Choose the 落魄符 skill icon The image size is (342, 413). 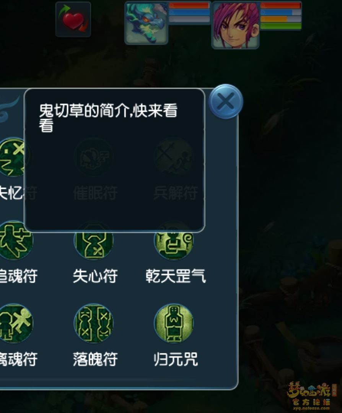click(94, 323)
